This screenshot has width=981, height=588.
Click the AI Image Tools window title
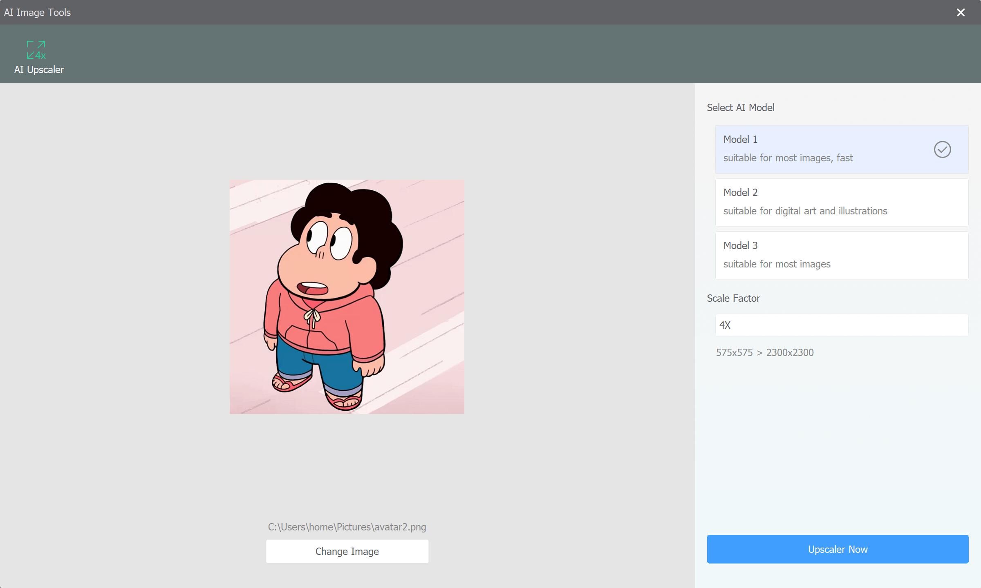pos(37,12)
